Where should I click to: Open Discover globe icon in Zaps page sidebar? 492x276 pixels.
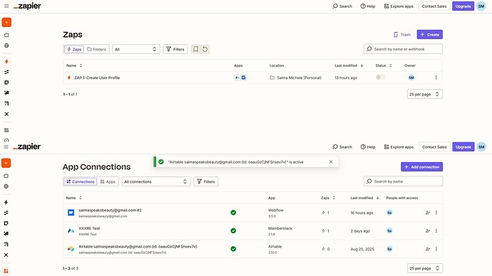[x=6, y=46]
